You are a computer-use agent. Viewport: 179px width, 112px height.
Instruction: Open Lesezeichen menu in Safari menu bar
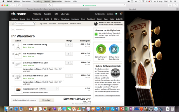[57, 1]
